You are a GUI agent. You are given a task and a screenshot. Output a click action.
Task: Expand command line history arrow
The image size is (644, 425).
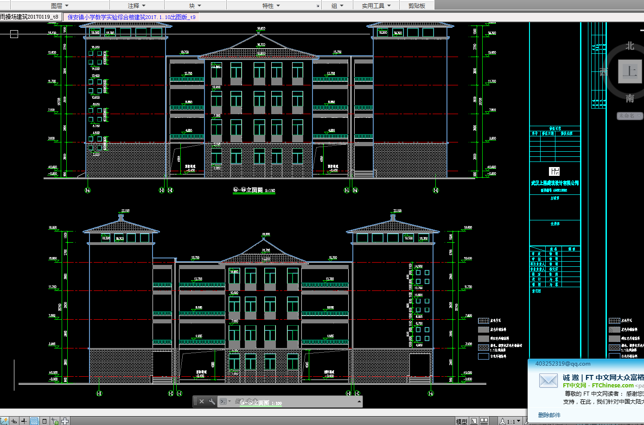(x=358, y=402)
